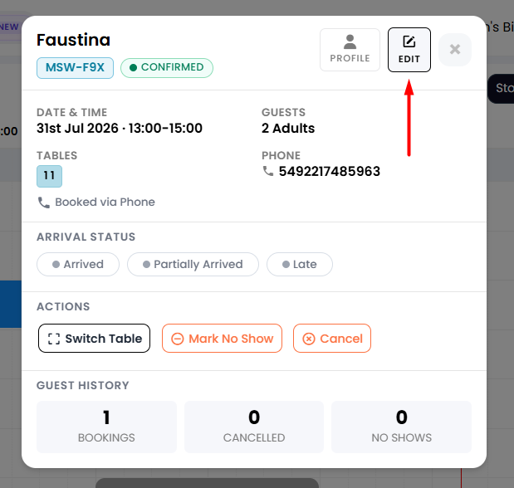Mark booking as Partially Arrived
Screen dimensions: 514x488
(x=193, y=264)
